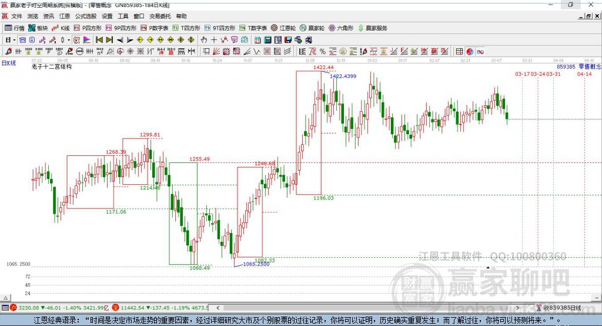Screen dimensions: 602x326
Task: Select the percent % retracement tool
Action: pos(323,52)
